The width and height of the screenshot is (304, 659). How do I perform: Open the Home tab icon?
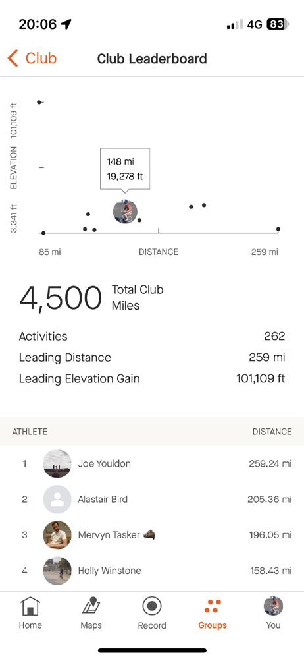point(30,606)
